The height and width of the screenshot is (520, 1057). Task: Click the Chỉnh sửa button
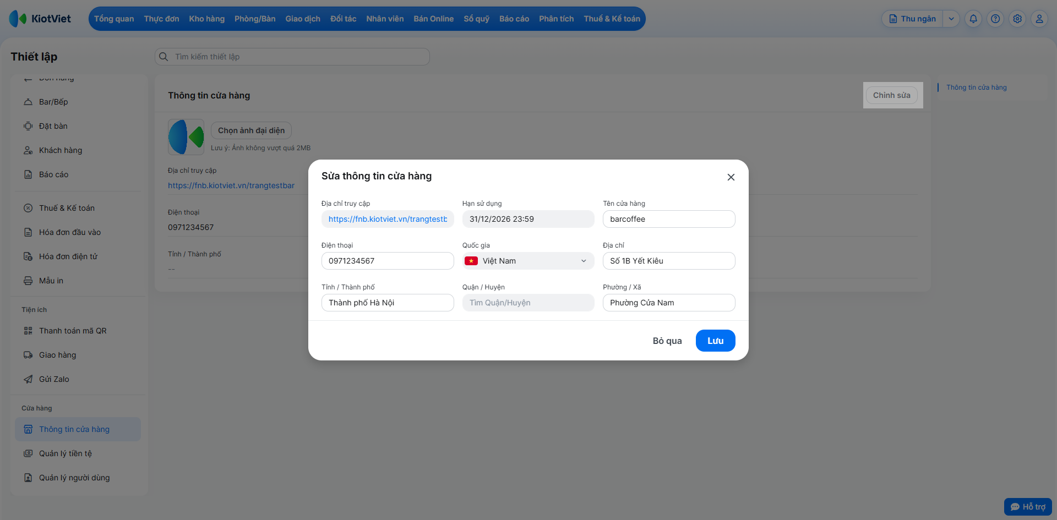[x=892, y=95]
